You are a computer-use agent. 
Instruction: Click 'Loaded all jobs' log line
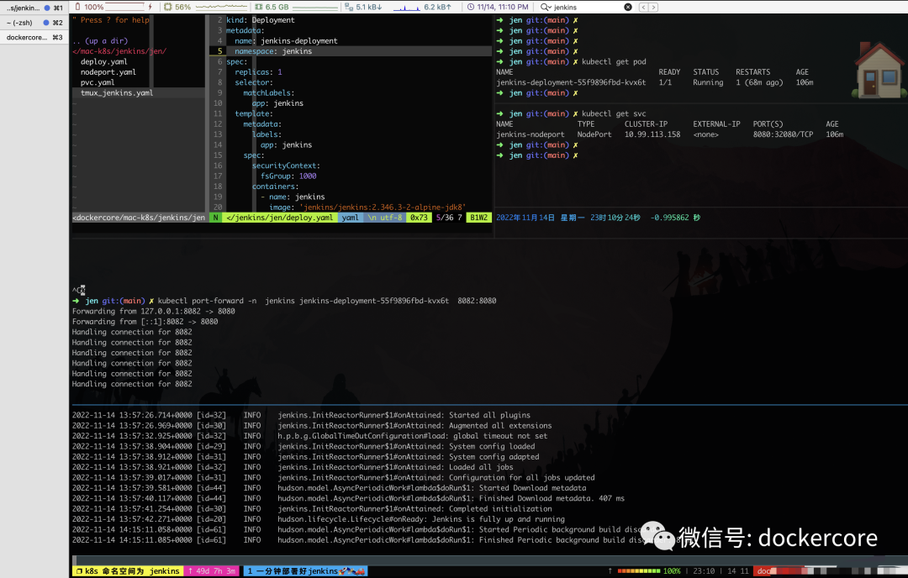pos(293,467)
